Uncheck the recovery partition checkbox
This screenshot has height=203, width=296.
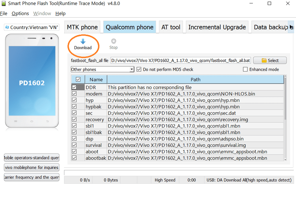click(x=74, y=119)
